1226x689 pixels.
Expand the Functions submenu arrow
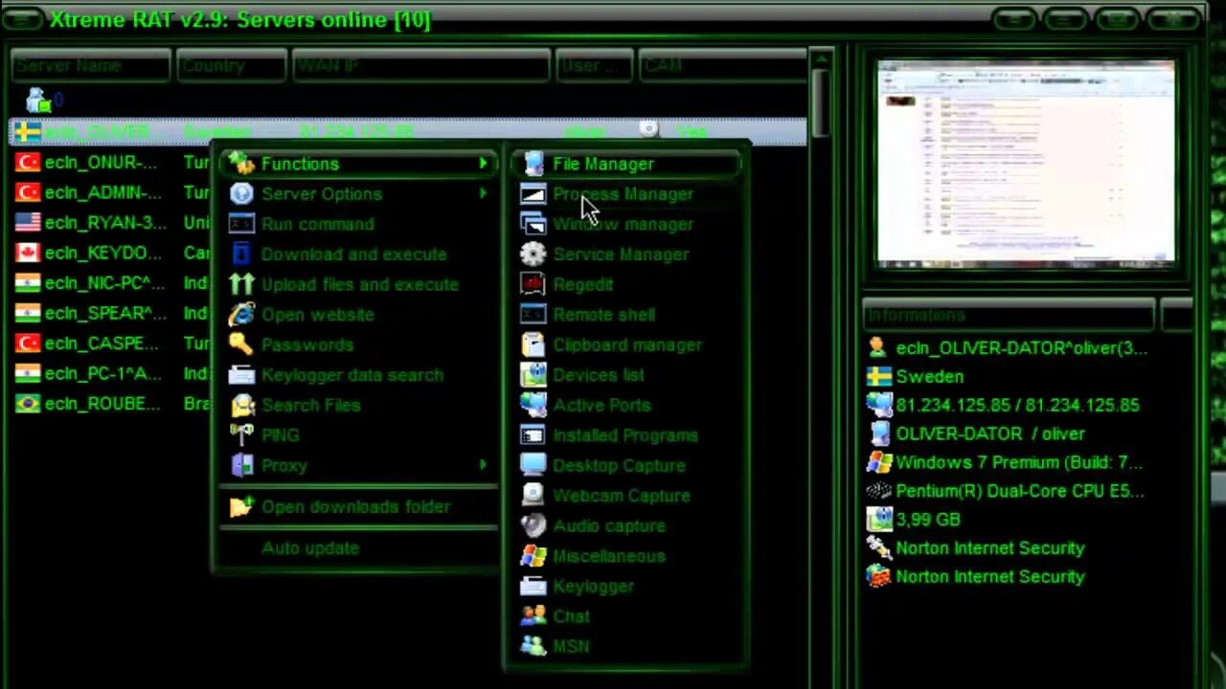483,164
